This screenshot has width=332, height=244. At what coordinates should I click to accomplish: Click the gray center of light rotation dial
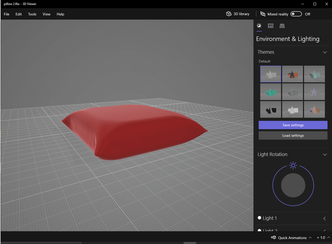point(293,185)
